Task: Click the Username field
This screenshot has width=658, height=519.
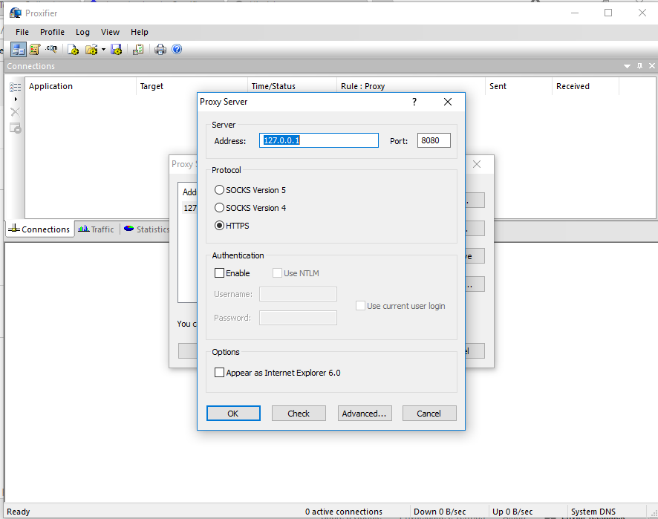Action: (x=298, y=294)
